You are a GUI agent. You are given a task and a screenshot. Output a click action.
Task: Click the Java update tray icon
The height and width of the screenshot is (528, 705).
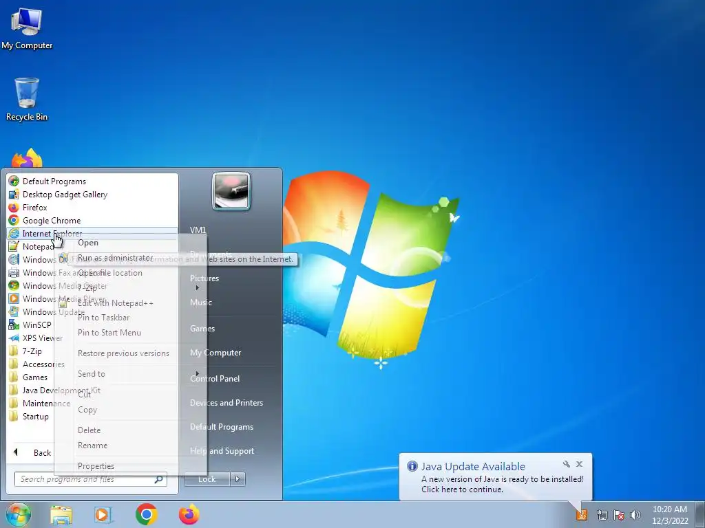[582, 514]
